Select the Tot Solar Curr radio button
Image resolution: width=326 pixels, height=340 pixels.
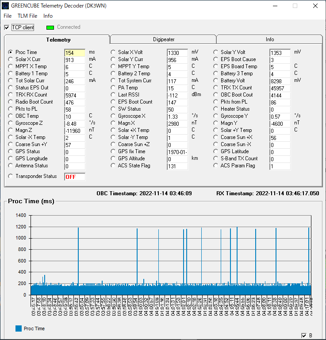pos(10,81)
